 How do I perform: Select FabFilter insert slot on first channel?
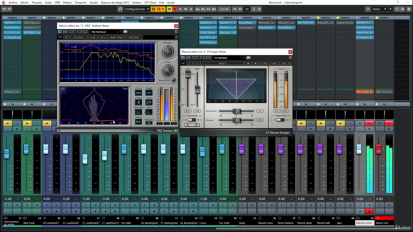pyautogui.click(x=12, y=23)
